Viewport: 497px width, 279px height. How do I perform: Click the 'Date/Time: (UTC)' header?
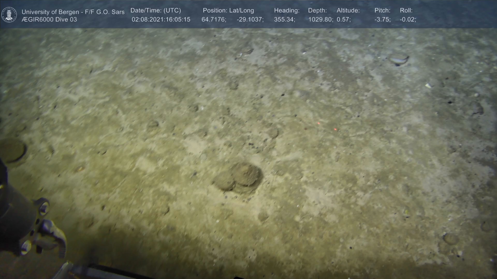tap(156, 11)
